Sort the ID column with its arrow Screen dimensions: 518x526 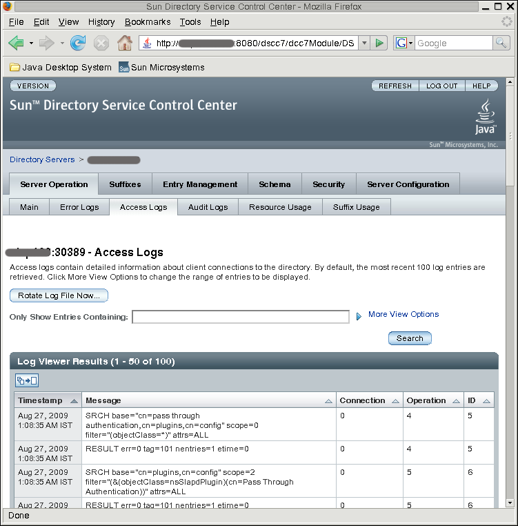pyautogui.click(x=486, y=401)
